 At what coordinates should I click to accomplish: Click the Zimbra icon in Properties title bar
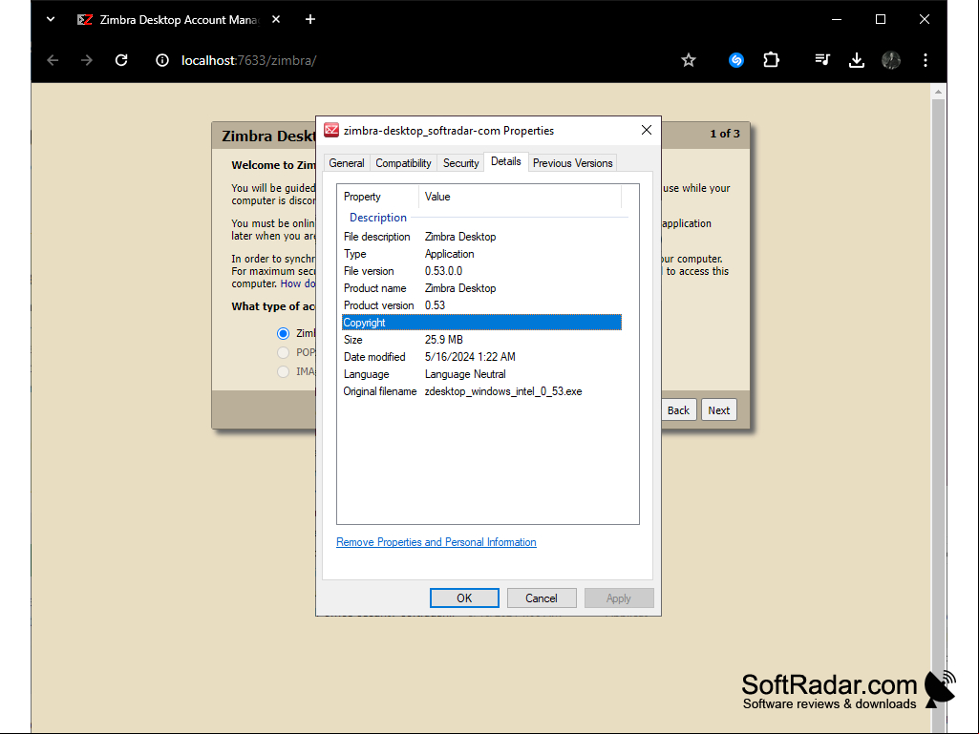click(x=331, y=130)
